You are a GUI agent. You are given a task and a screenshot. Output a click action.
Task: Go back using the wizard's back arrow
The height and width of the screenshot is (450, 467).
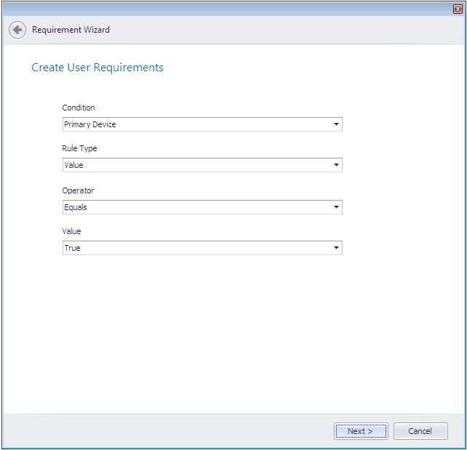tap(17, 30)
